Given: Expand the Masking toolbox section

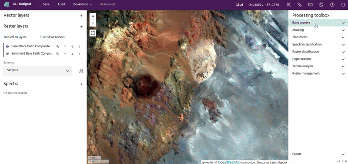Looking at the screenshot, I should tap(318, 30).
